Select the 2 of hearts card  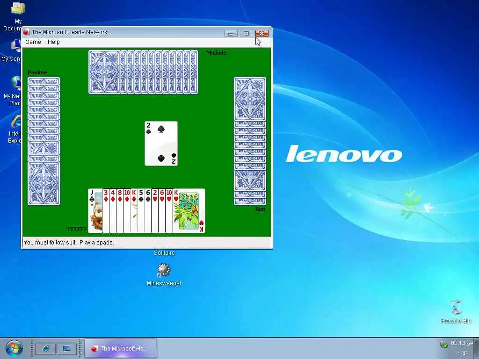[155, 211]
